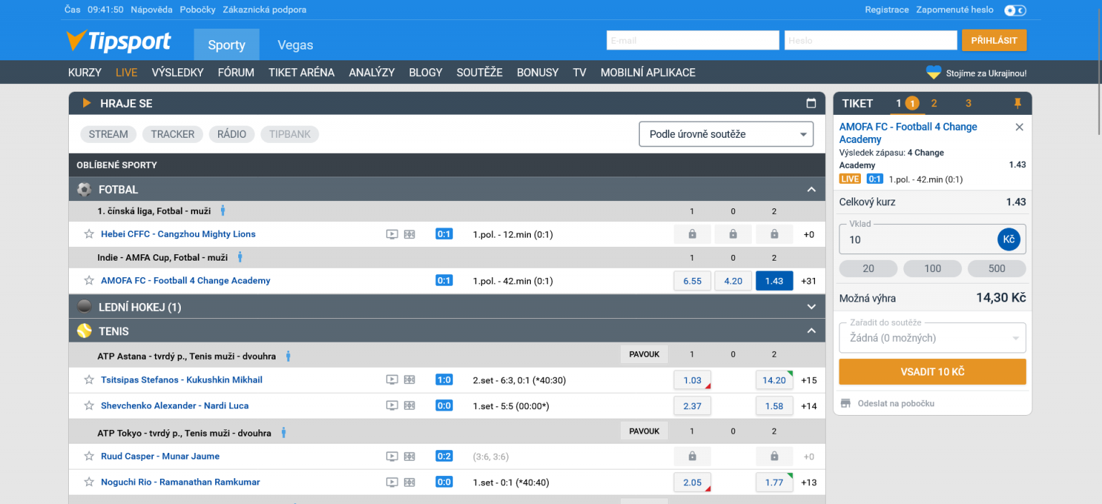The height and width of the screenshot is (504, 1102).
Task: Favorite the Hebei CFFC - Cangzhou Mighty Lions match
Action: click(x=89, y=234)
